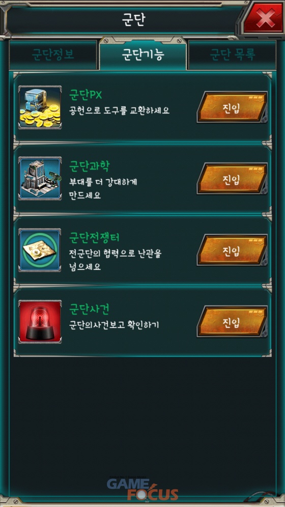Click the 군단 window title header
The height and width of the screenshot is (507, 285).
tap(134, 20)
